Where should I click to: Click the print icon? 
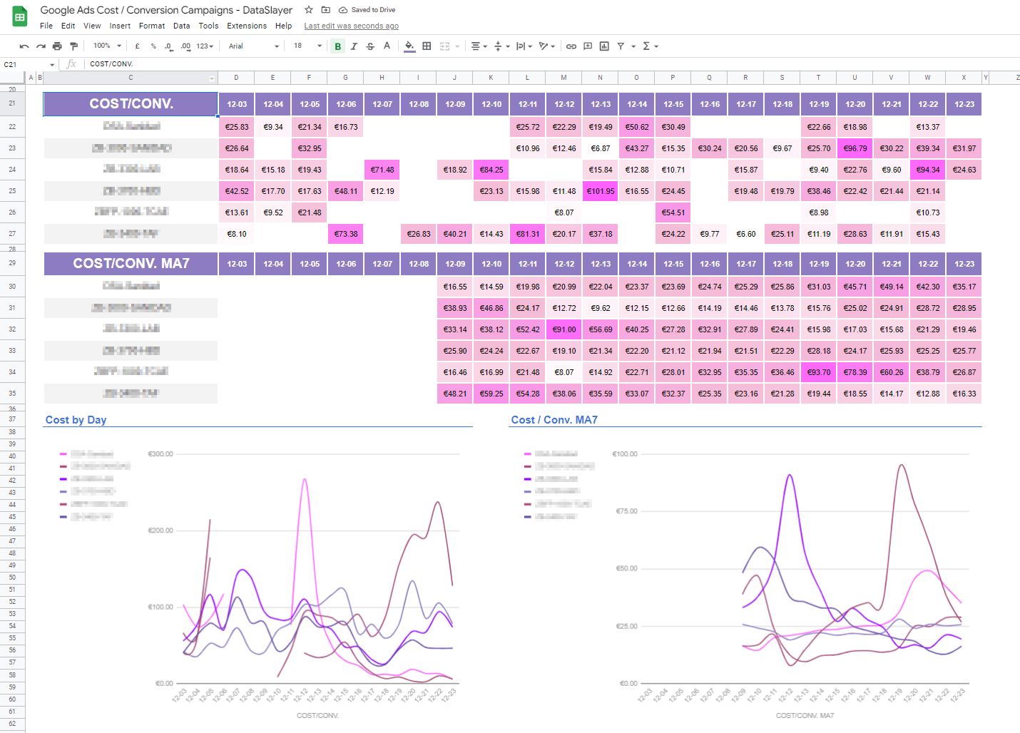[x=57, y=46]
